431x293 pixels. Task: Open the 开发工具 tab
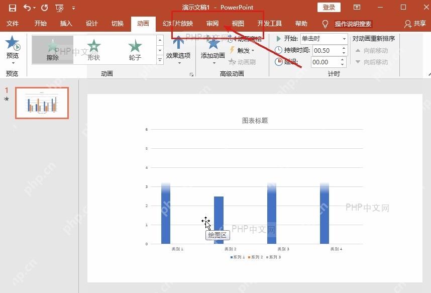pyautogui.click(x=269, y=24)
